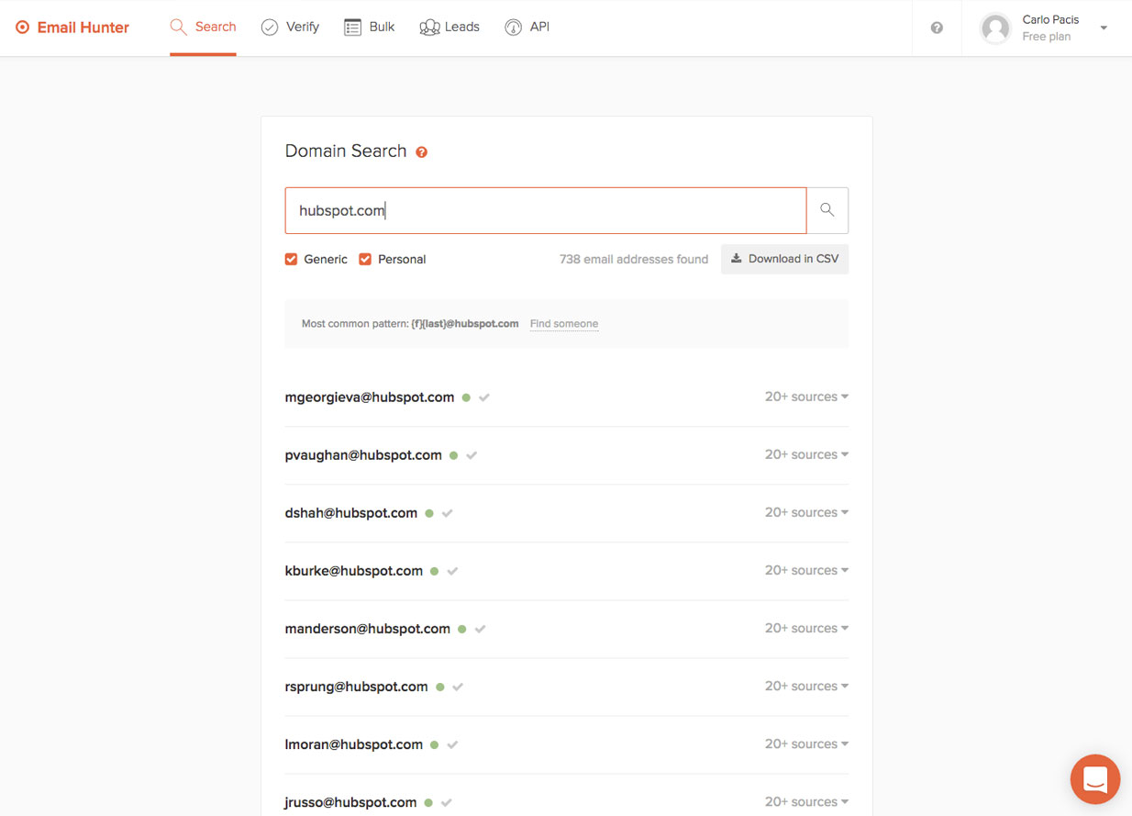Image resolution: width=1132 pixels, height=816 pixels.
Task: Expand sources for lmoran@hubspot.com
Action: [806, 743]
